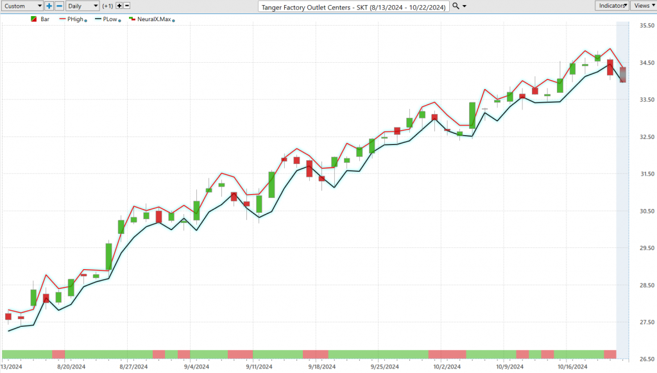Click the 27.50 price axis label
The image size is (657, 373).
pyautogui.click(x=647, y=322)
